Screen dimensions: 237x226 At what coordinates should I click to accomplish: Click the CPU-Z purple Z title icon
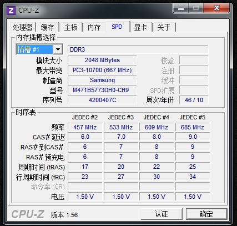[11, 11]
